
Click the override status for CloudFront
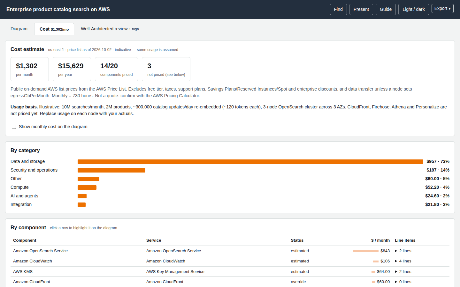pos(298,282)
